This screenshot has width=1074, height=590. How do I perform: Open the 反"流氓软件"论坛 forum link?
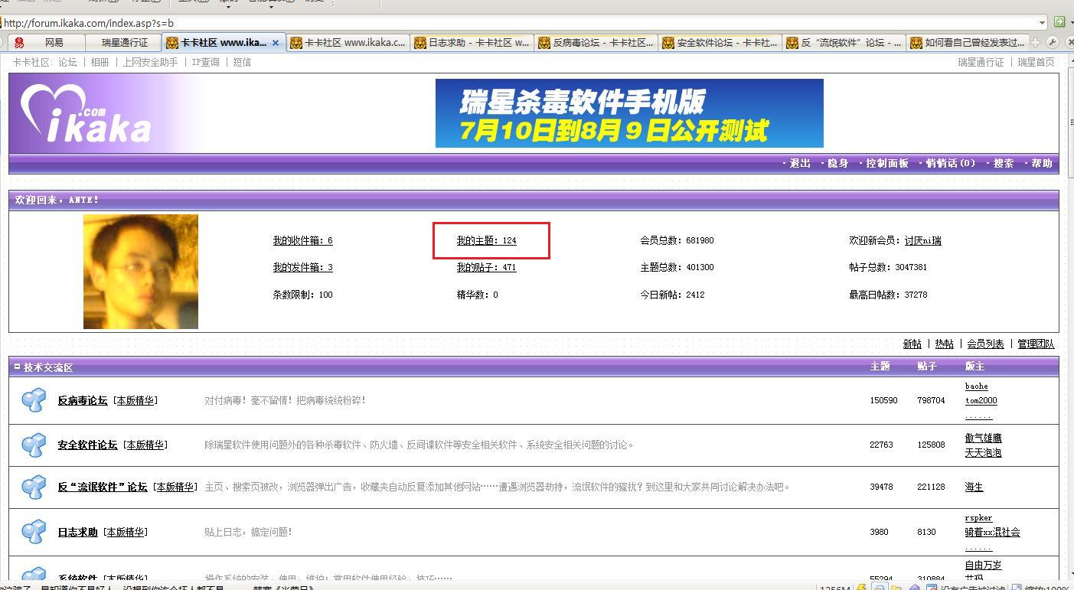[103, 487]
